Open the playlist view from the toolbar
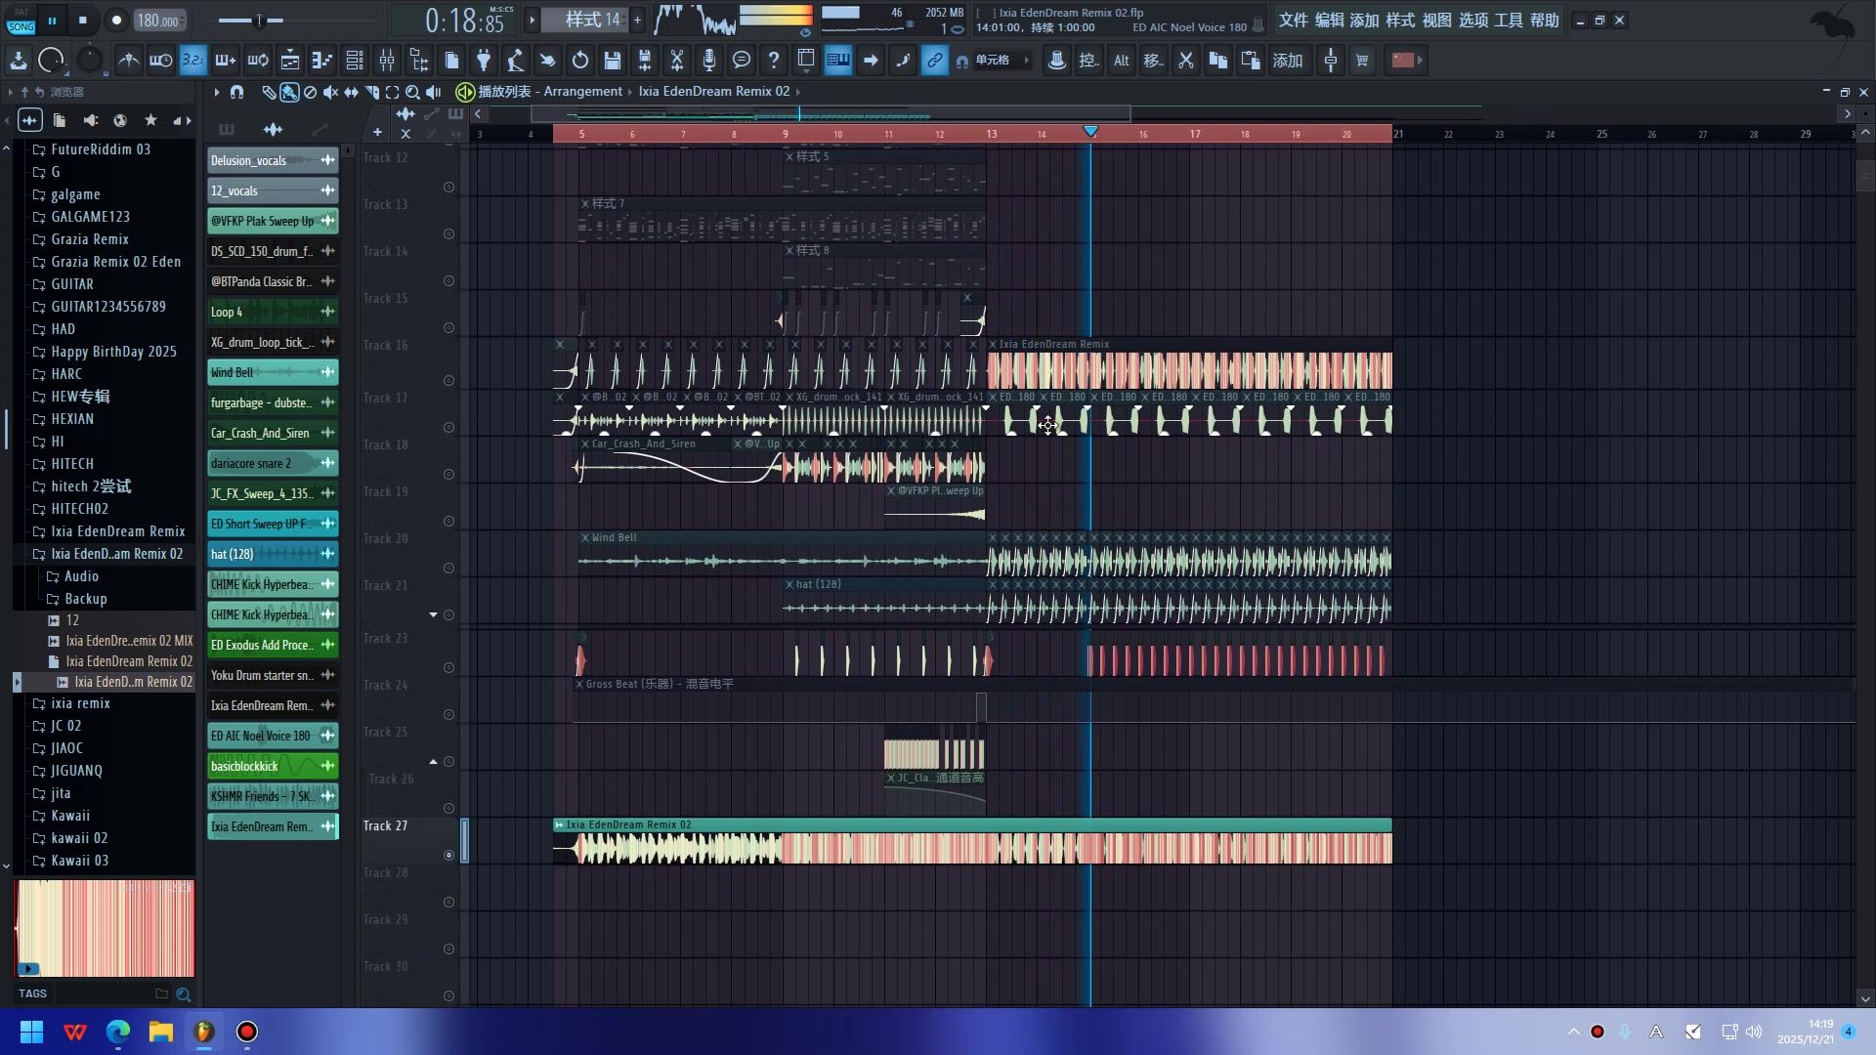The image size is (1876, 1055). [x=290, y=61]
